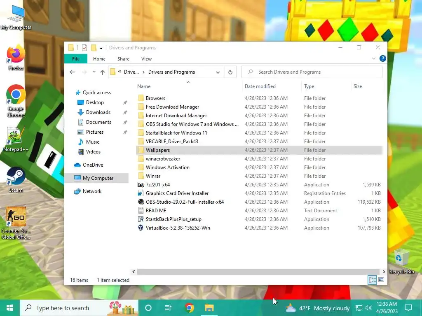The image size is (422, 316).
Task: Click the Google Chrome desktop shortcut
Action: [16, 101]
